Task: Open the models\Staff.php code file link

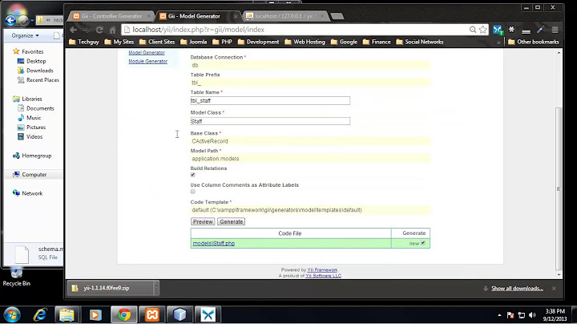Action: [x=214, y=243]
